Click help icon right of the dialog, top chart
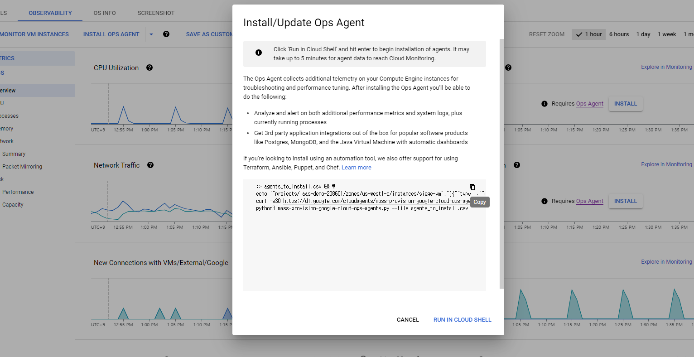Screen dimensions: 694x357 coord(508,68)
